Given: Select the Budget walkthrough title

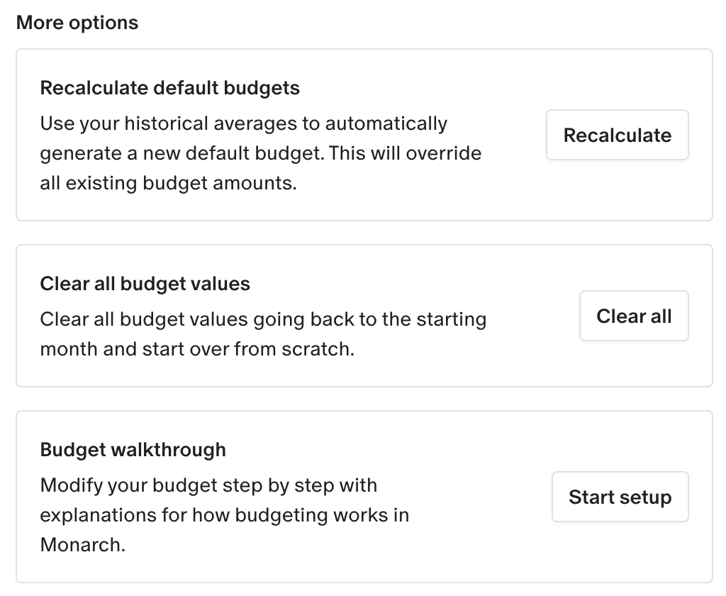Looking at the screenshot, I should 133,450.
